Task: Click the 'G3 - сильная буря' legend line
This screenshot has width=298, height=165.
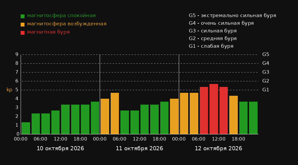Action: (x=213, y=31)
